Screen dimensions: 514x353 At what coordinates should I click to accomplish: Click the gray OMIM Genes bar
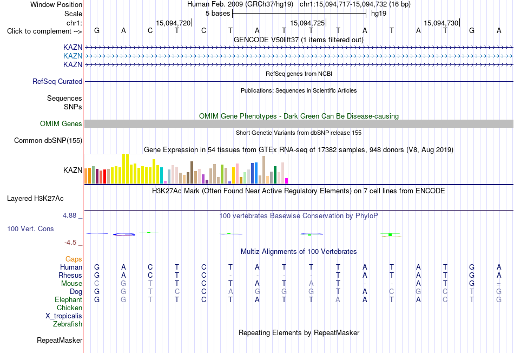299,123
